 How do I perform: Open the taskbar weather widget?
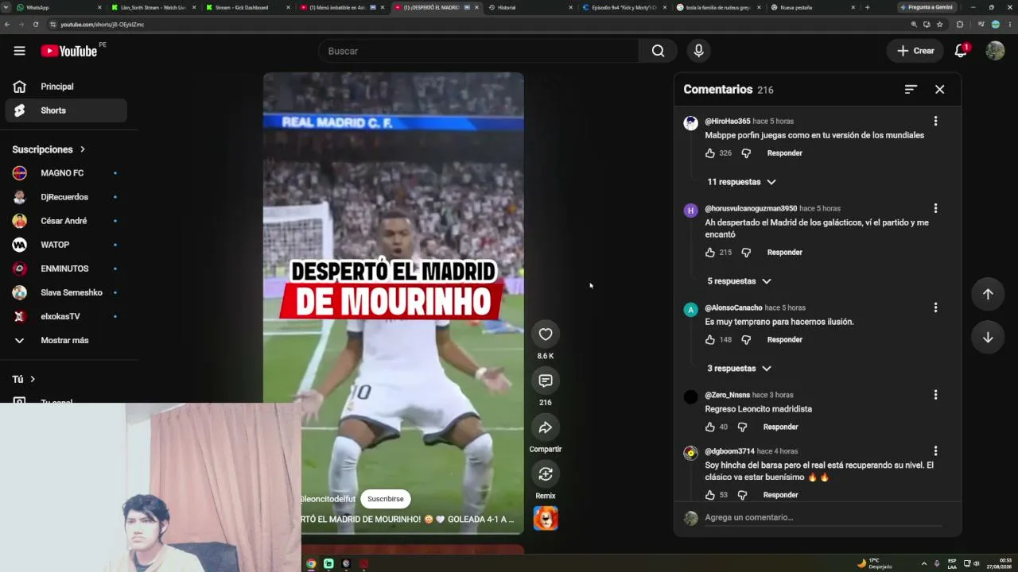coord(874,563)
